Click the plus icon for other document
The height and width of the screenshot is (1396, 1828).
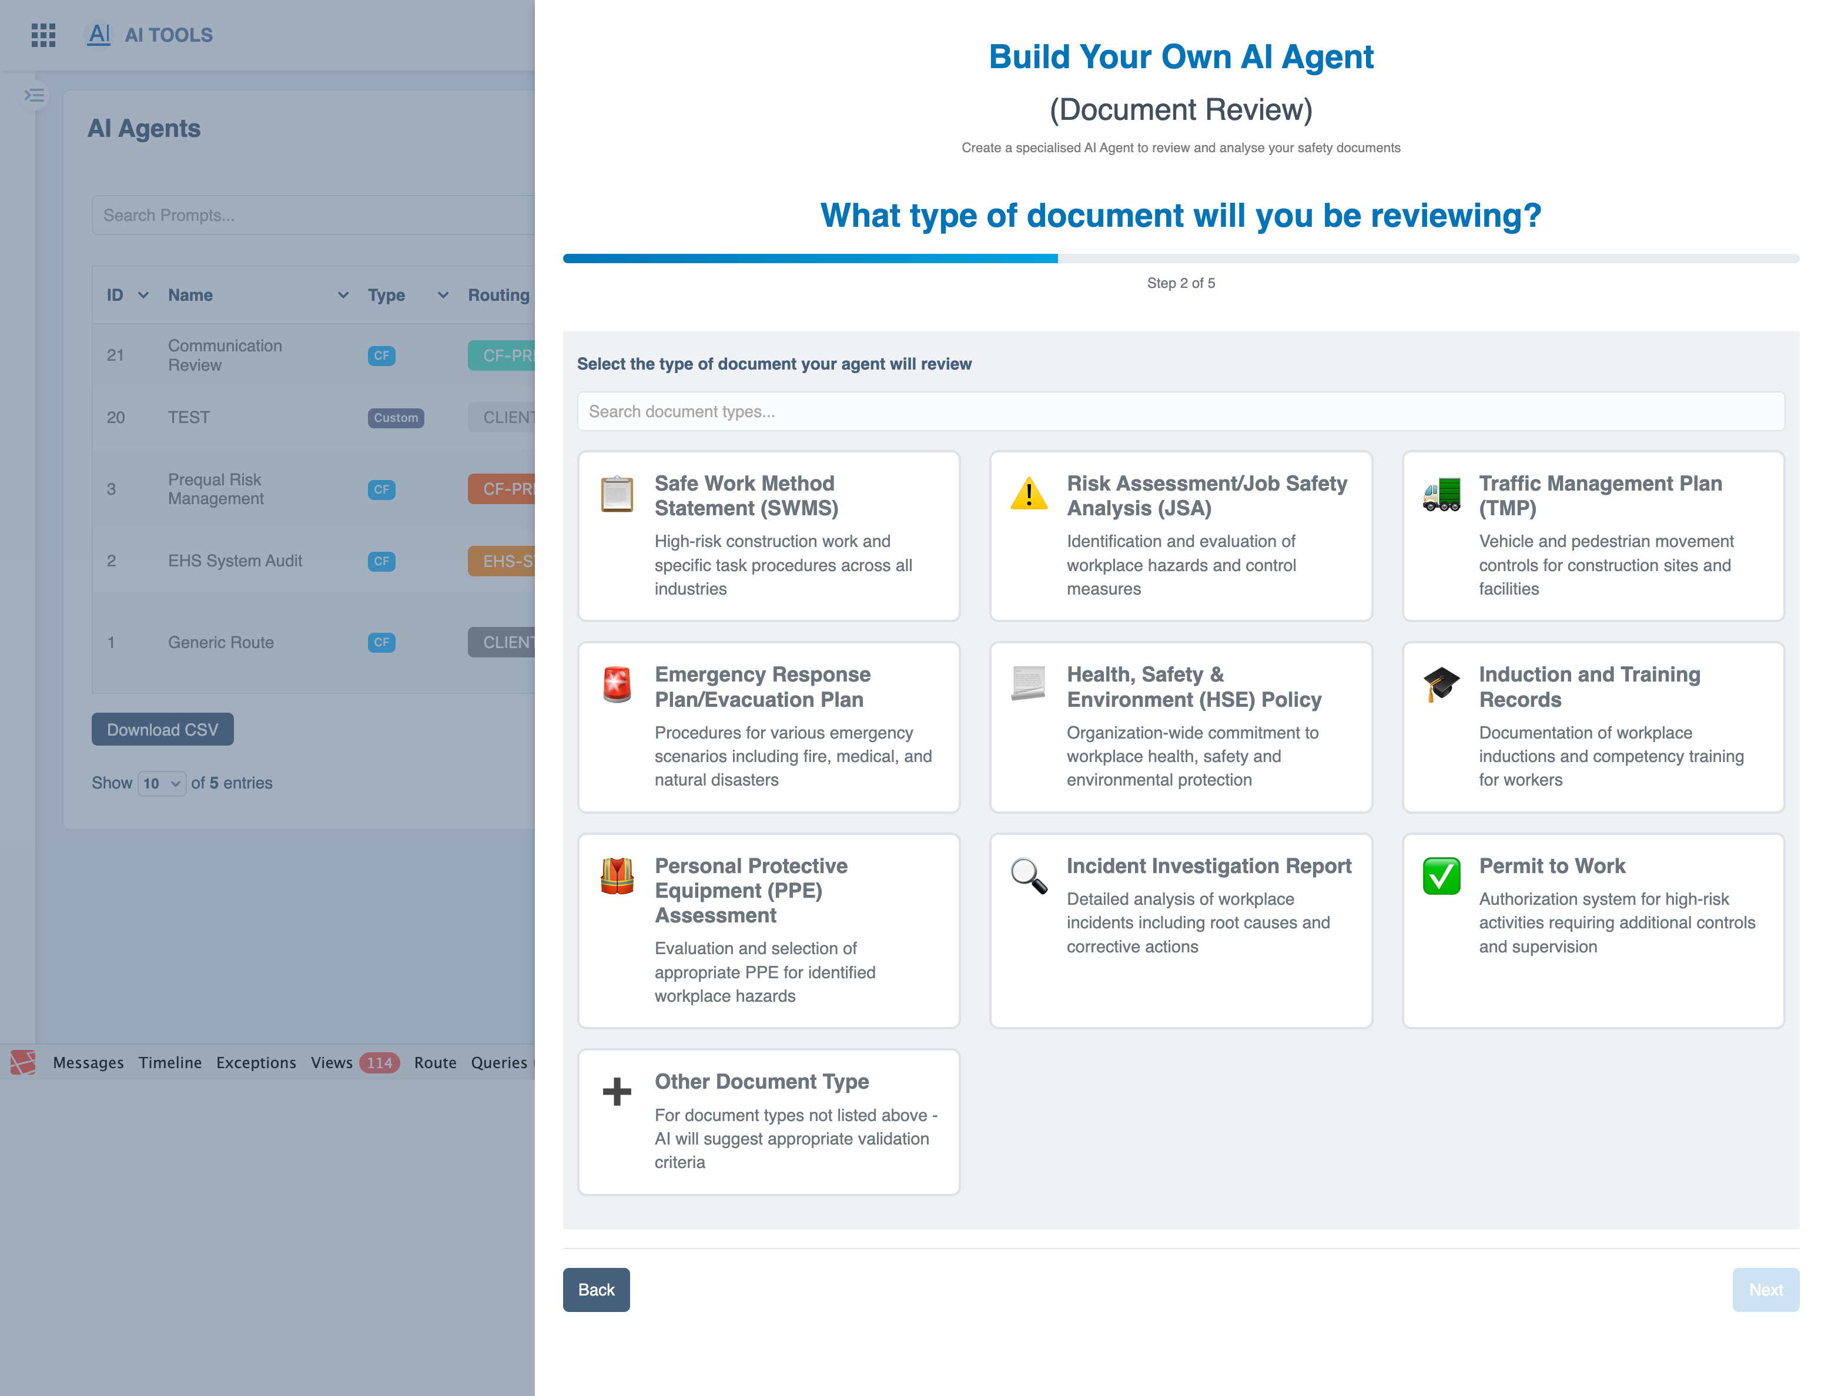coord(617,1091)
